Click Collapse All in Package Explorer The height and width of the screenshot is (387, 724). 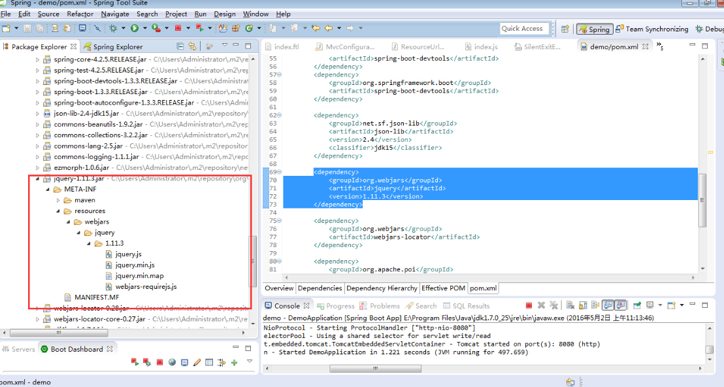pos(180,46)
